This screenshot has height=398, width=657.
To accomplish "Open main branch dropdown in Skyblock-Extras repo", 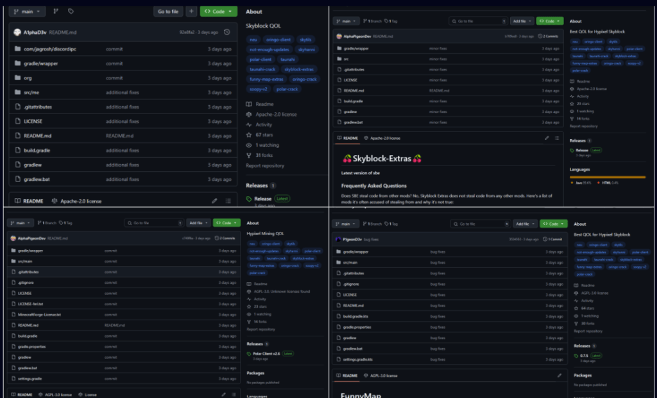I will click(346, 21).
